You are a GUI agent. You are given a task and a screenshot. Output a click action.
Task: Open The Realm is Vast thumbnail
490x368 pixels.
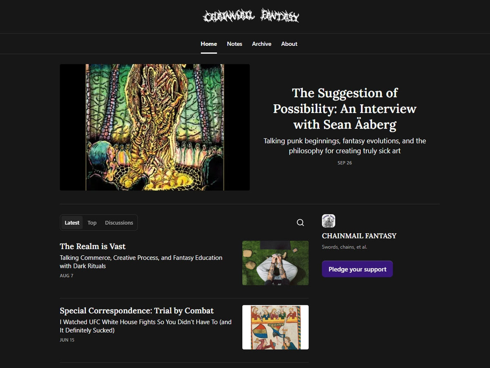click(275, 263)
